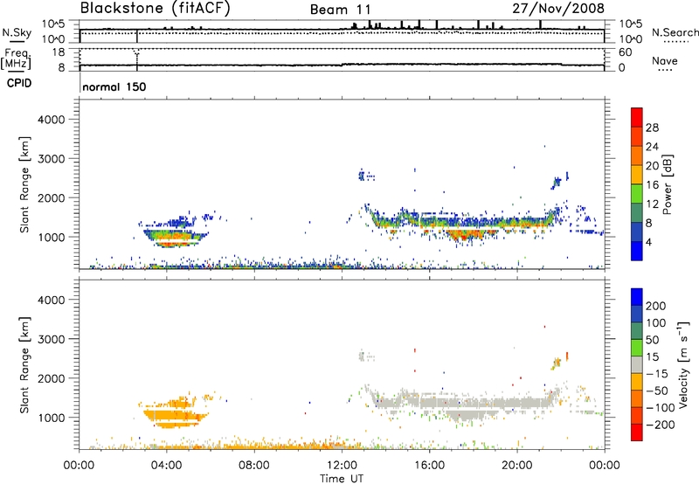Click the 4 label on Power colorbar
Viewport: 699px width, 484px height.
pyautogui.click(x=648, y=242)
